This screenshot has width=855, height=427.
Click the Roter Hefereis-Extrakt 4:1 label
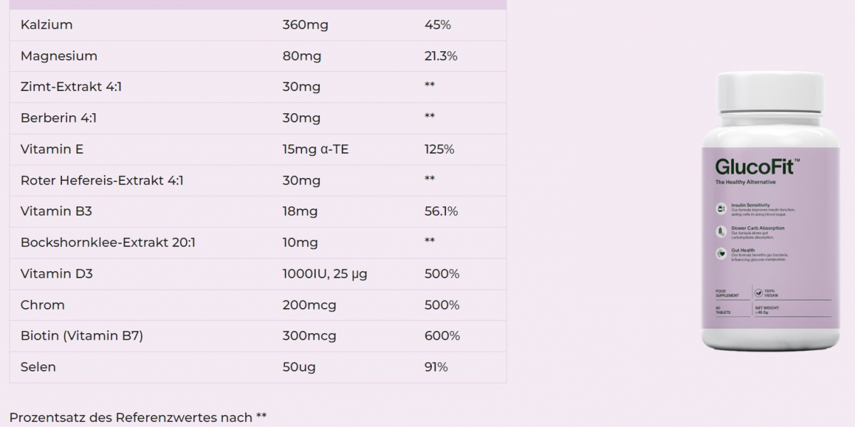102,181
